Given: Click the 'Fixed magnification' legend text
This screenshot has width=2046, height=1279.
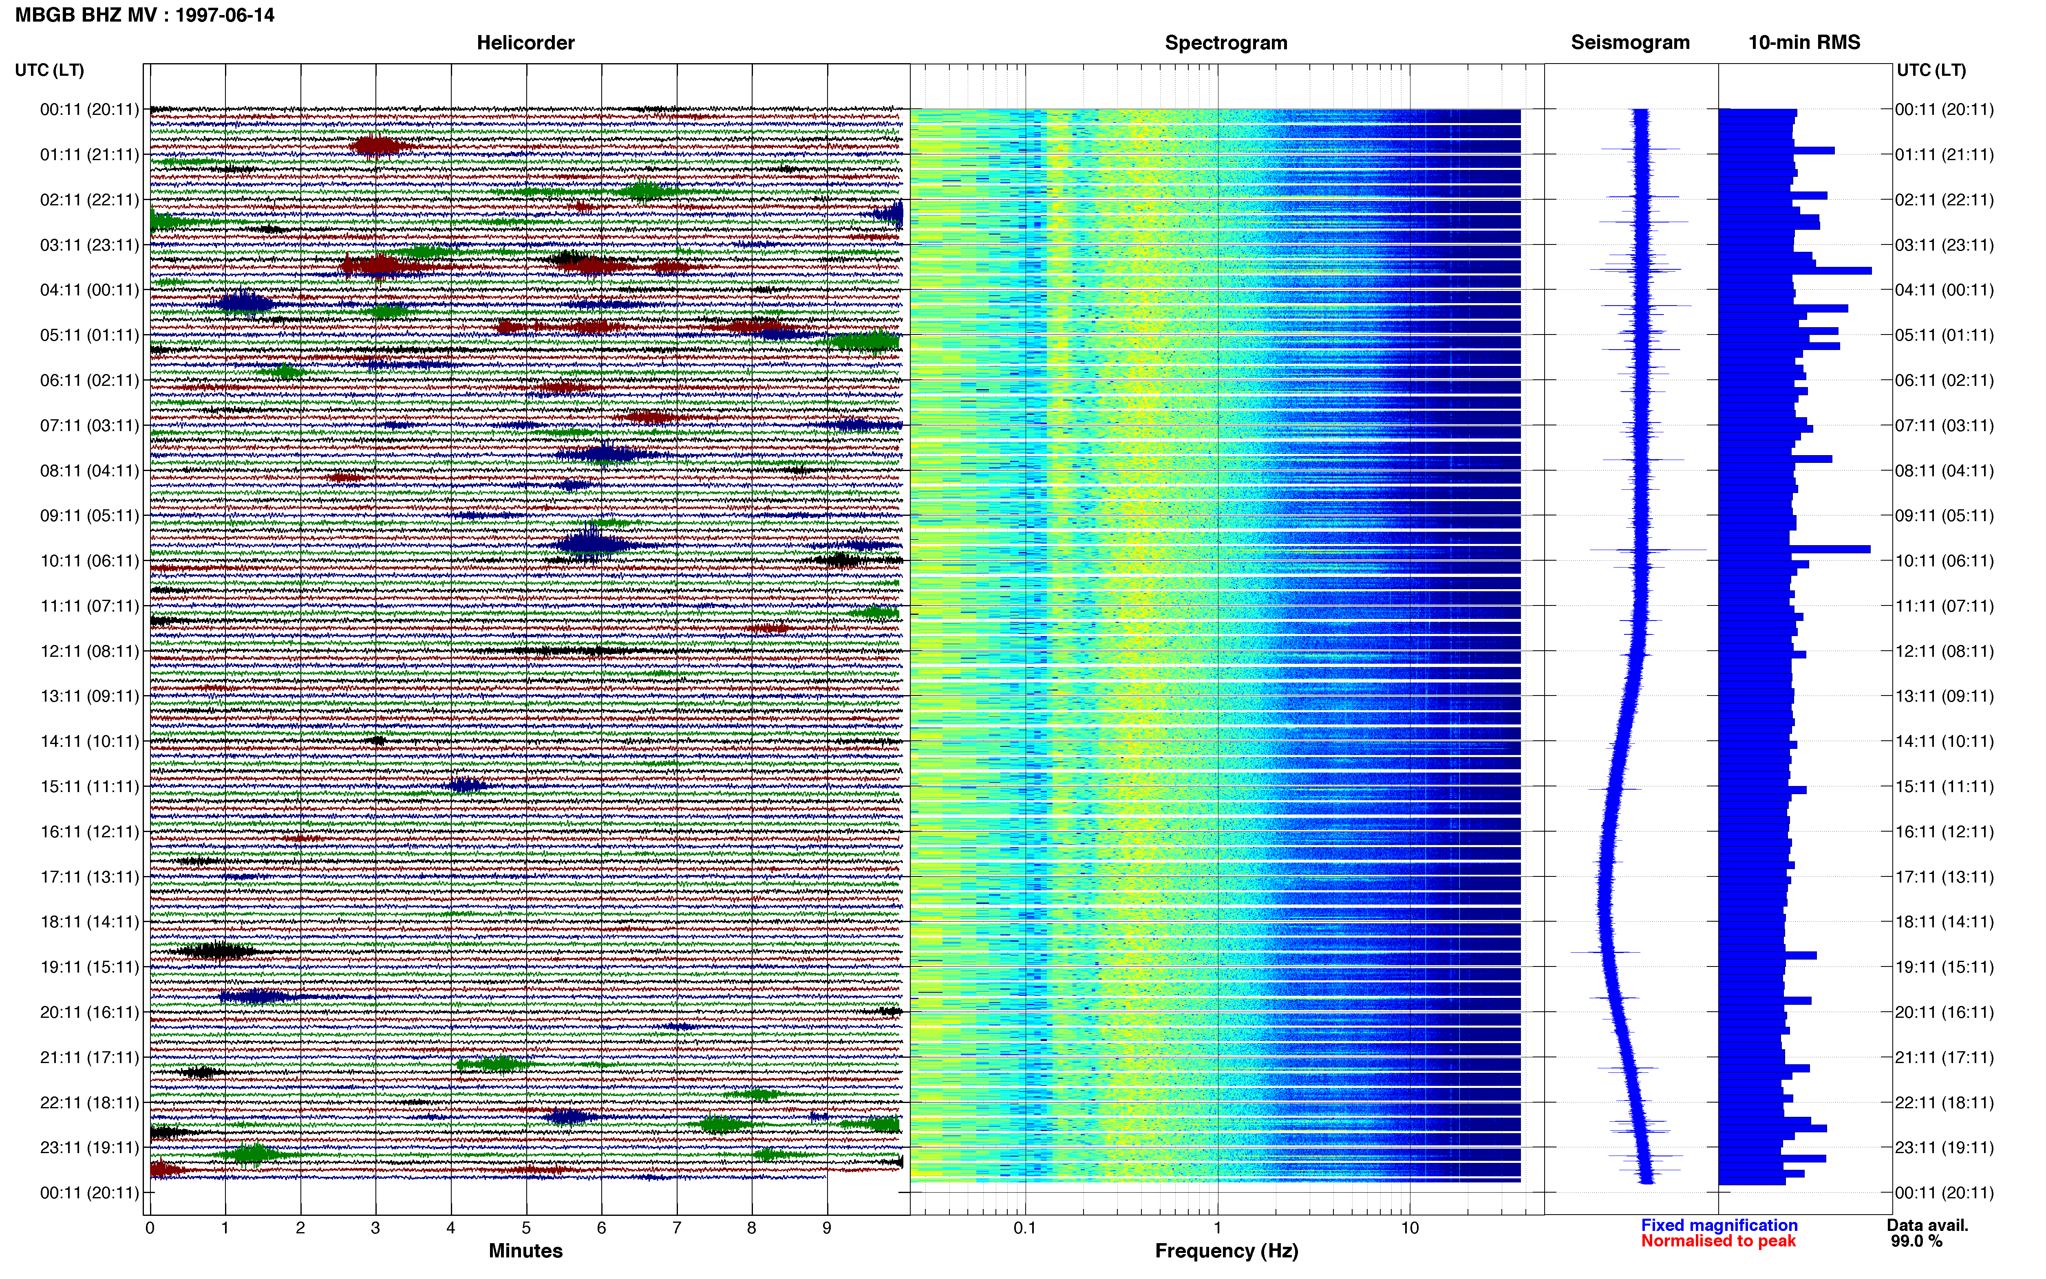Looking at the screenshot, I should (1719, 1225).
